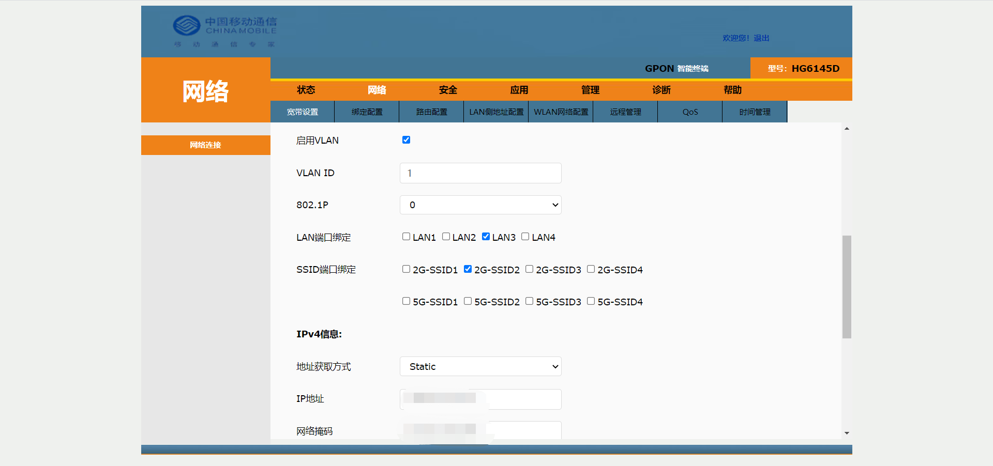
Task: Click the IP地址 input field
Action: click(x=480, y=399)
